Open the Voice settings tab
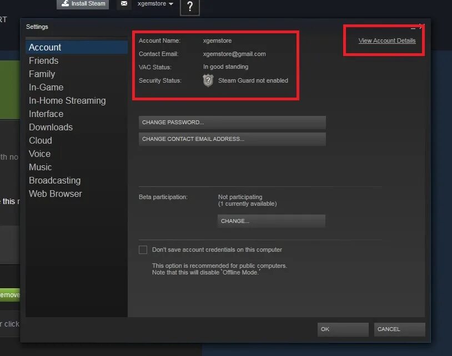Image resolution: width=452 pixels, height=356 pixels. (x=77, y=154)
